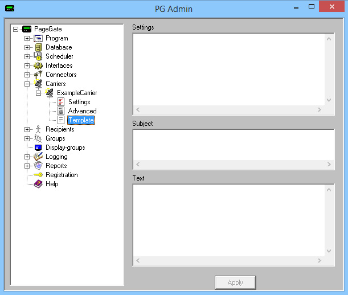This screenshot has width=348, height=295.
Task: Click the Groups people icon
Action: 38,138
